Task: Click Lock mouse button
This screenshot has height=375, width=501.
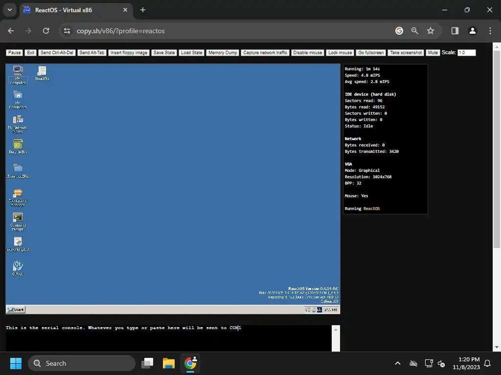Action: tap(340, 53)
